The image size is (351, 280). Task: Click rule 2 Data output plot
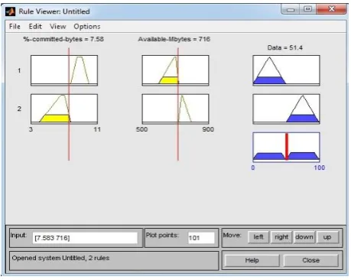click(286, 109)
